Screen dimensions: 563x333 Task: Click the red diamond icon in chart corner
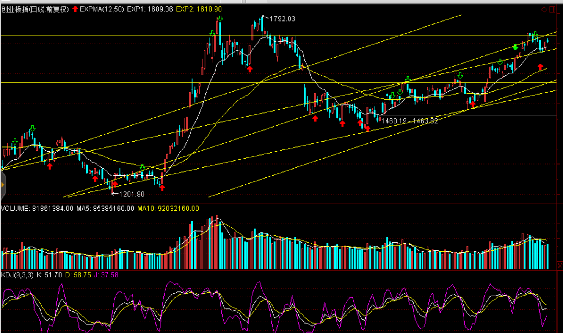tap(544, 9)
